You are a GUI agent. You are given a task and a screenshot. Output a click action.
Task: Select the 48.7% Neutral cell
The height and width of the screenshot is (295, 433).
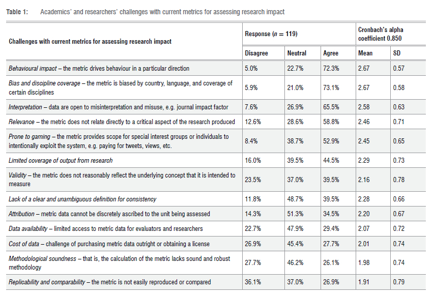(296, 199)
